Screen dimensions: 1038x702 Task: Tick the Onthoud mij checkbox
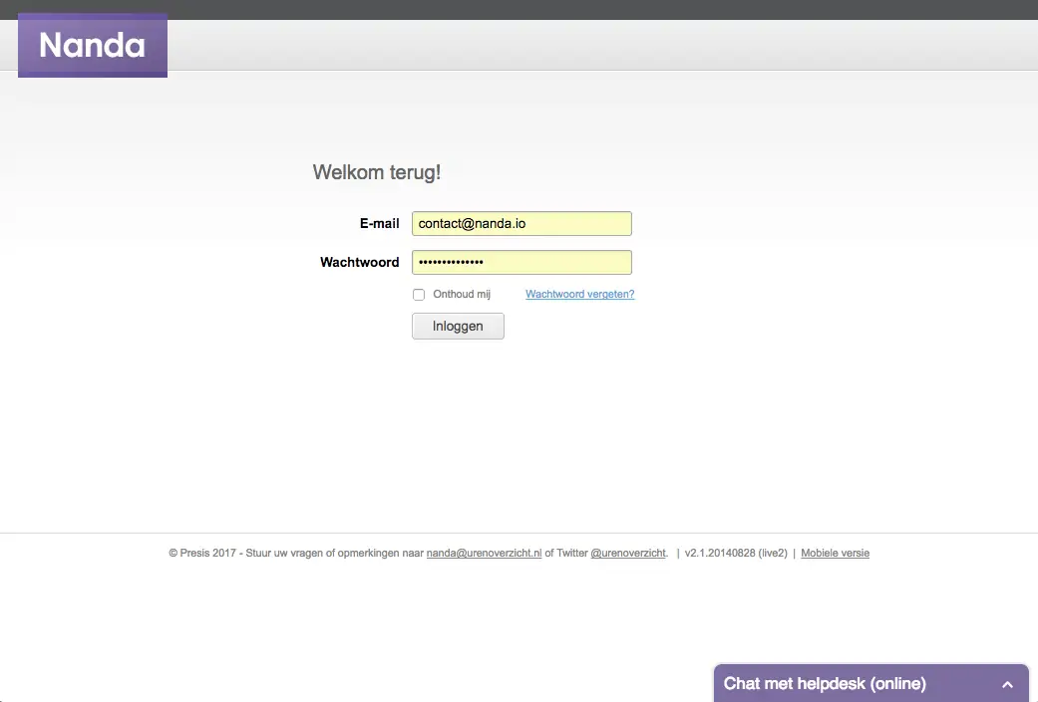coord(419,295)
